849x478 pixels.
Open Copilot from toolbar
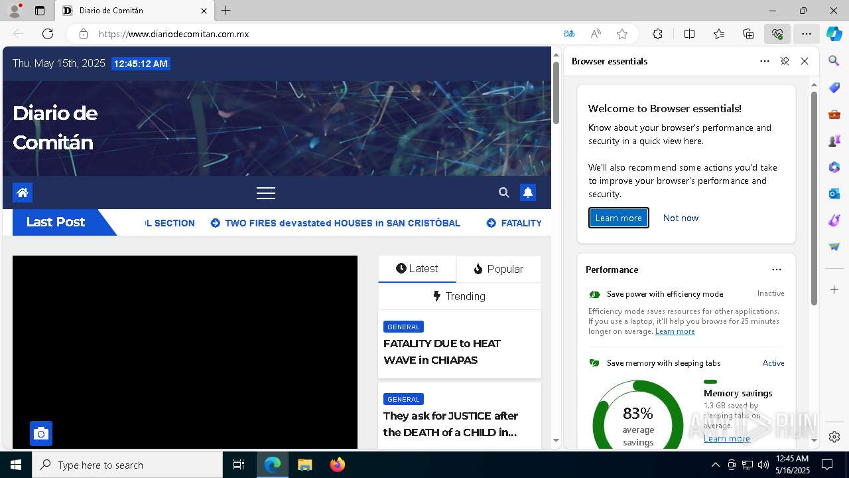point(834,34)
